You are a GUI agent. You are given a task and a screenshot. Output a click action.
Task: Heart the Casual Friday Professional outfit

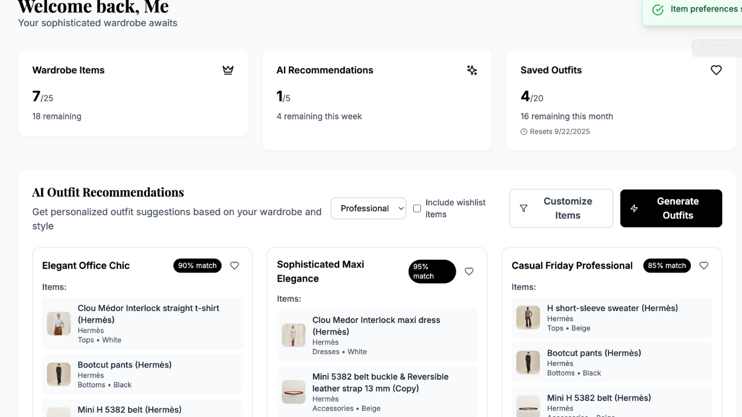point(704,266)
